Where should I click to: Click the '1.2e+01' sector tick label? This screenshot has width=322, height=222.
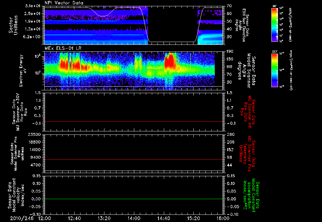[x=33, y=29]
